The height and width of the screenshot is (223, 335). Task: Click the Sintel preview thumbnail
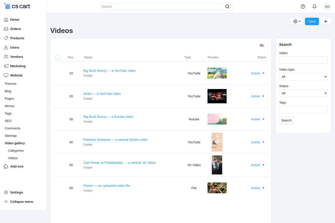[x=217, y=96]
